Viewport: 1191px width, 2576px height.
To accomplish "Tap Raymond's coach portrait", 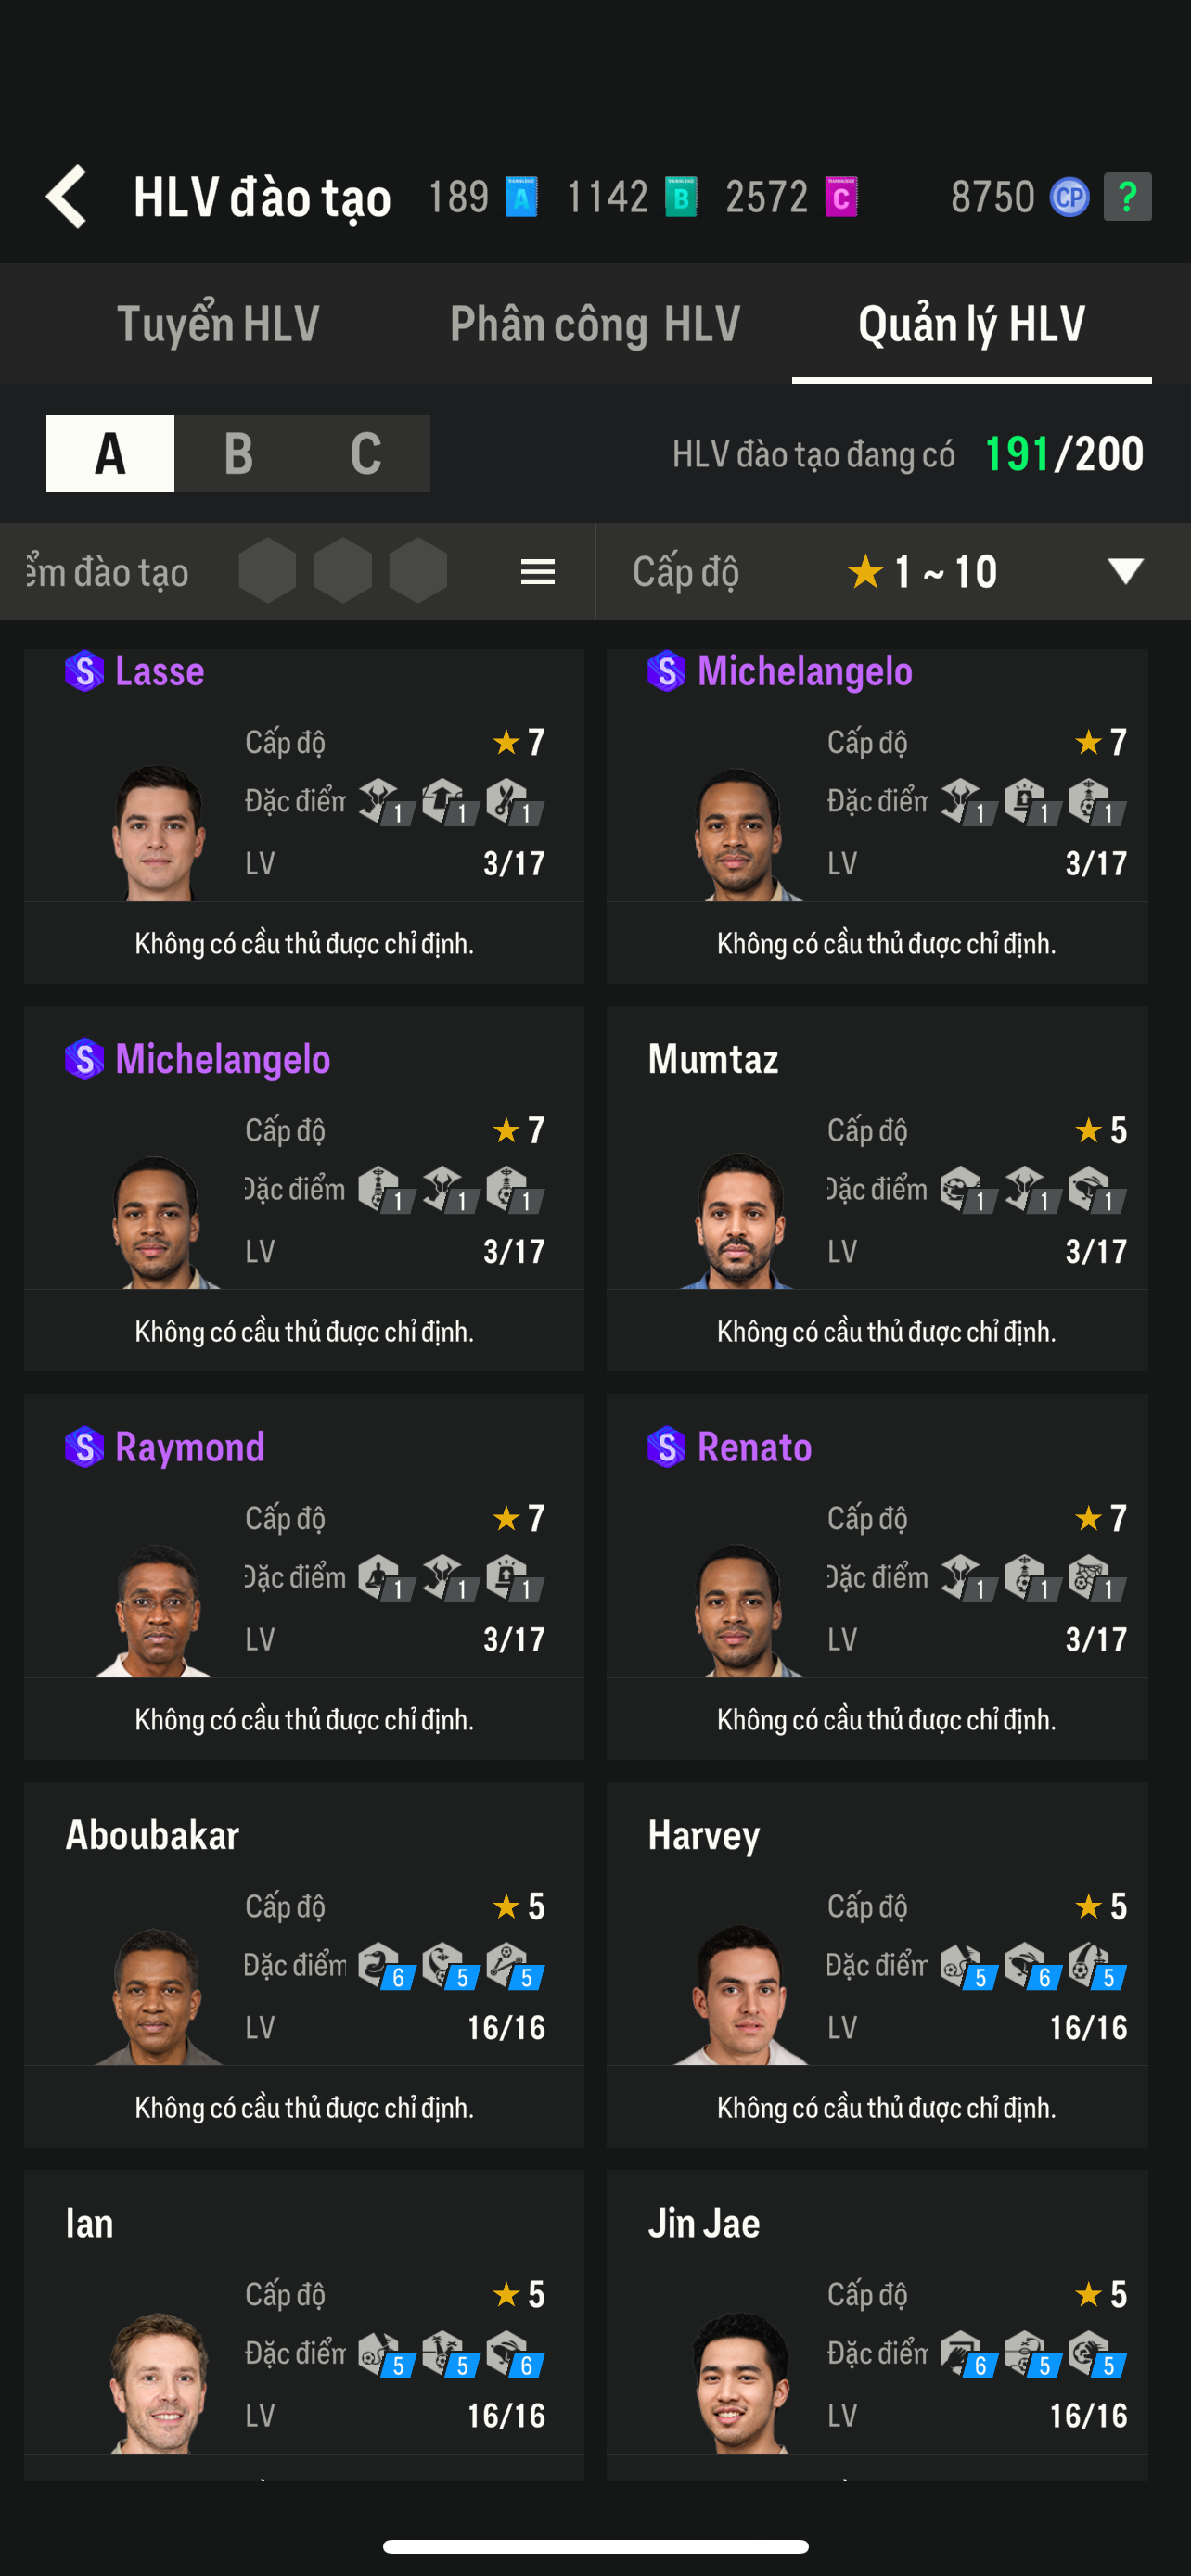I will coord(157,1610).
